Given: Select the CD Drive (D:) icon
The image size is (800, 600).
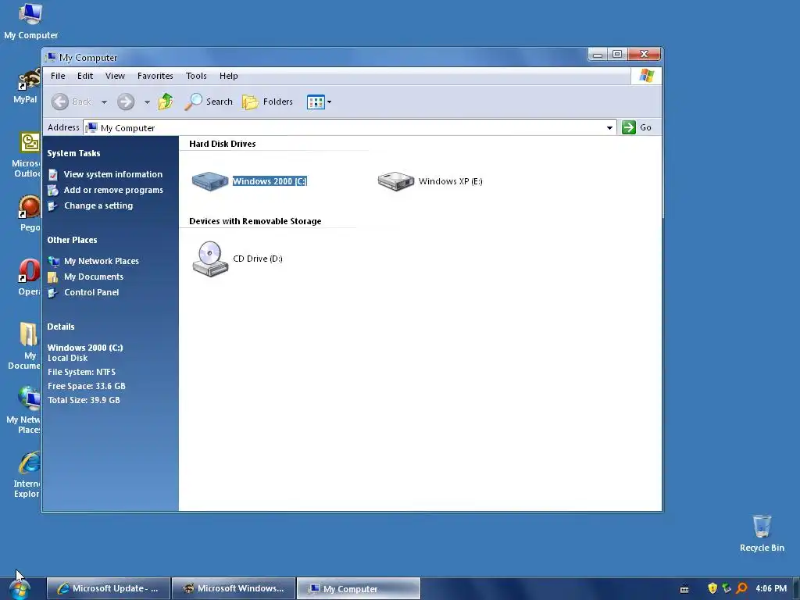Looking at the screenshot, I should [210, 259].
